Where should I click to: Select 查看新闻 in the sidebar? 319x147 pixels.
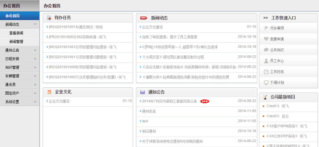[x=16, y=33]
